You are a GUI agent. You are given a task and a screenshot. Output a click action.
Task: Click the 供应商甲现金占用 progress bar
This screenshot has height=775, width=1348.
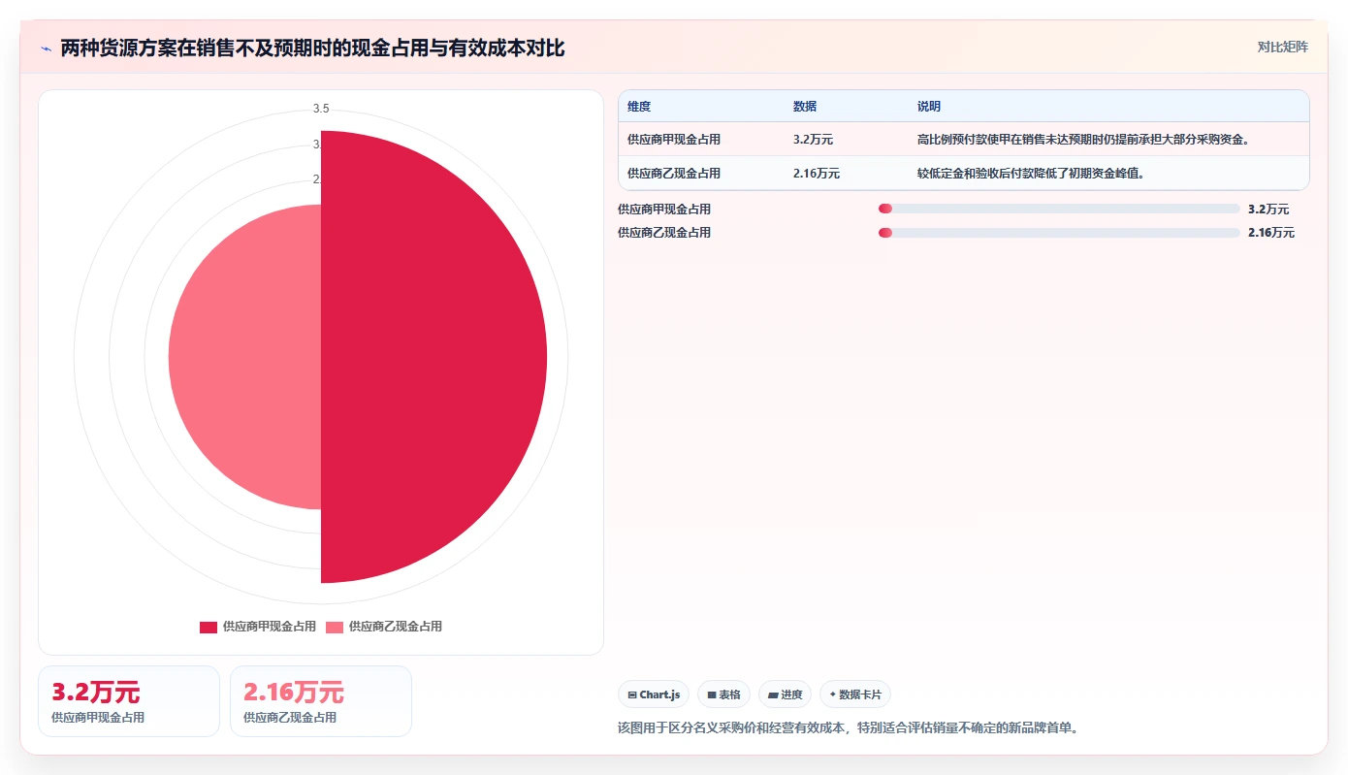(1059, 209)
